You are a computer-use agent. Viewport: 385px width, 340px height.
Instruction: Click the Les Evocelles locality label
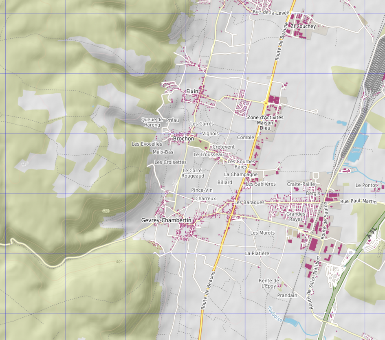click(x=147, y=144)
